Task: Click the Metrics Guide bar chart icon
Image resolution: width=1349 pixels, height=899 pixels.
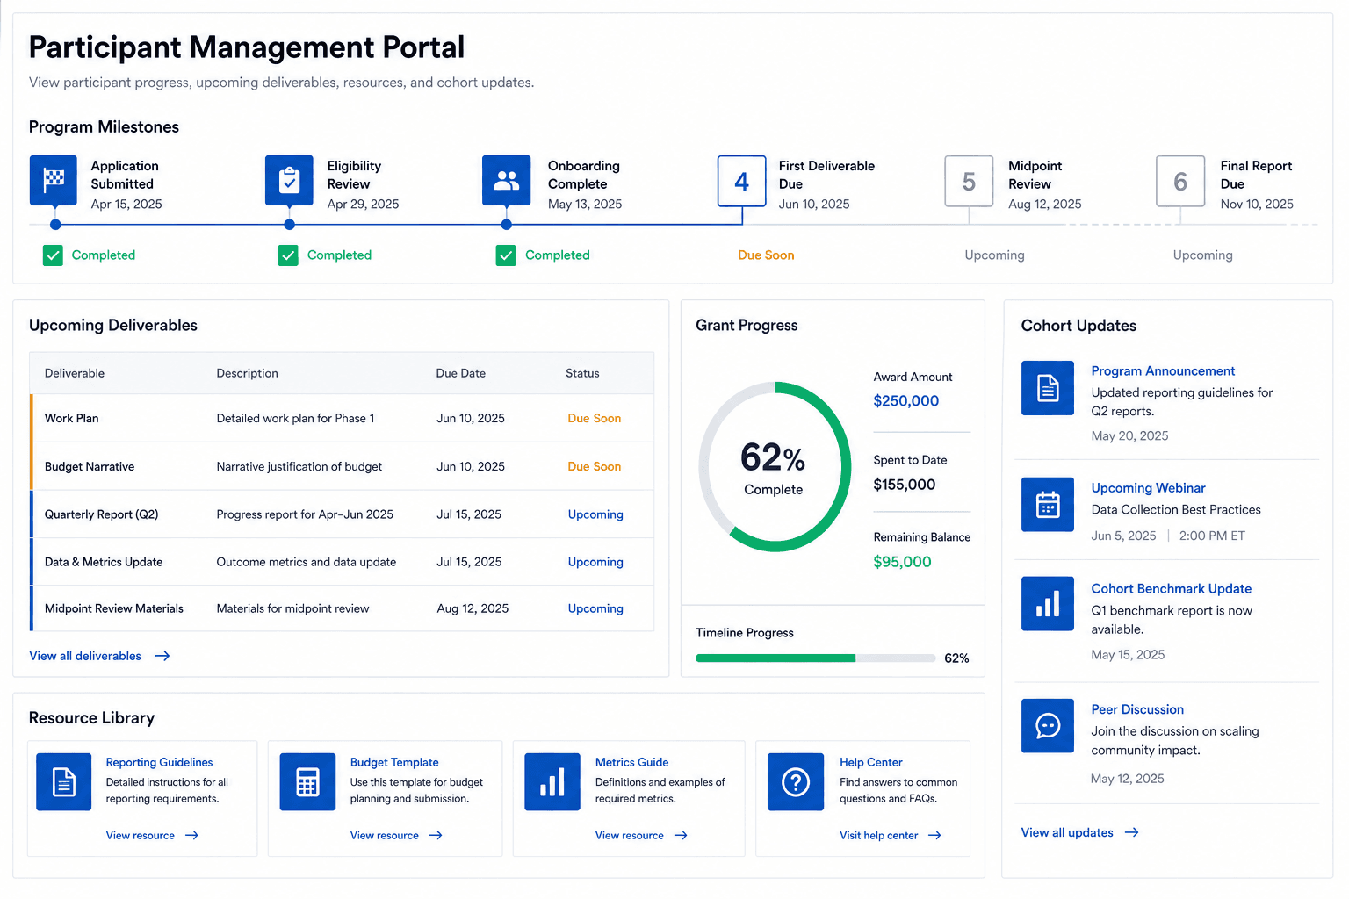Action: coord(552,781)
